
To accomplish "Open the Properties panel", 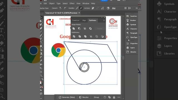I will [132, 43].
